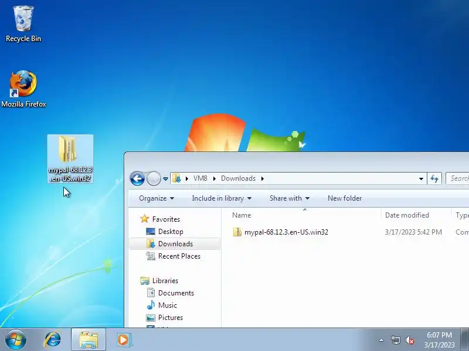The image size is (469, 351).
Task: Click the Music note icon
Action: coord(151,305)
